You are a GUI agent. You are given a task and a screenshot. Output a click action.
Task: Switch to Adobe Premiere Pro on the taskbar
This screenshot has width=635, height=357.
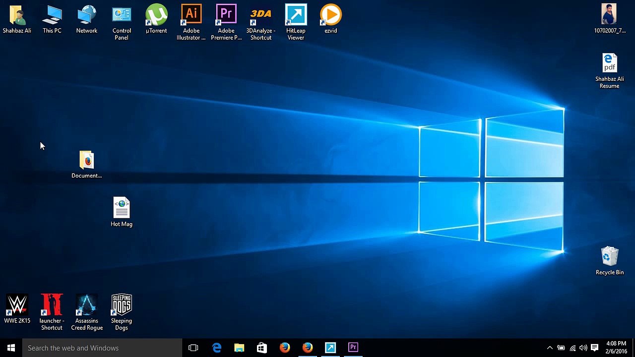(353, 348)
